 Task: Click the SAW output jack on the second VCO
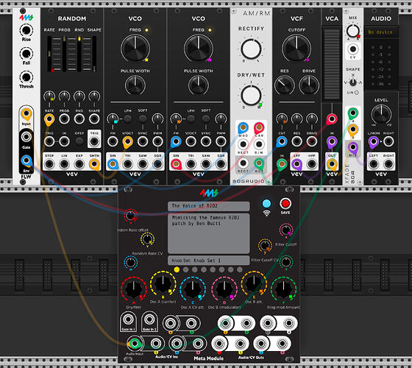pyautogui.click(x=206, y=164)
